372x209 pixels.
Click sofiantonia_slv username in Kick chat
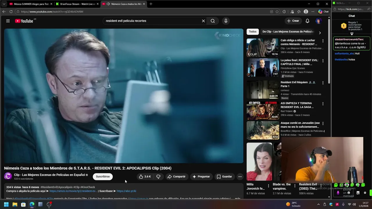344,53
